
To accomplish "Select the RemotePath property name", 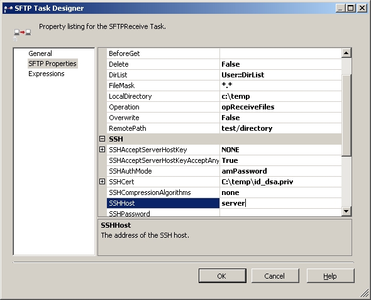I will pyautogui.click(x=163, y=128).
